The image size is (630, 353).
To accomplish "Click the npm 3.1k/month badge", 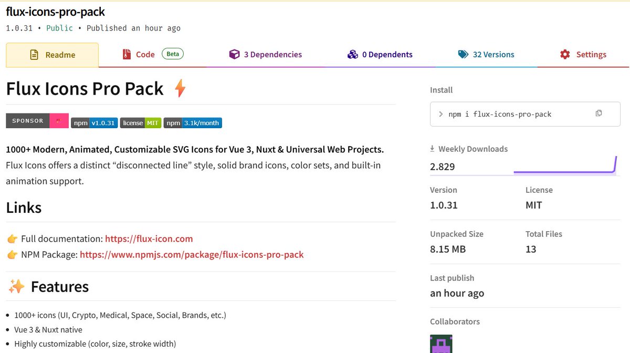I will [193, 123].
